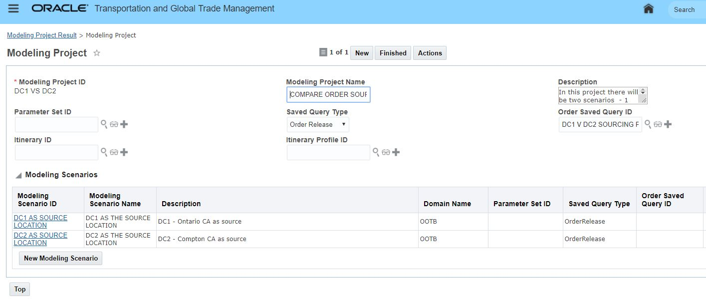Open the Actions menu
Screen dimensions: 706x299
point(430,53)
